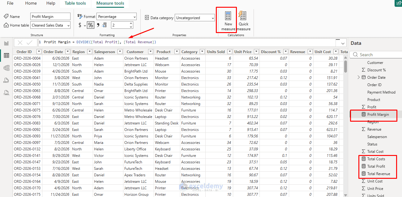The height and width of the screenshot is (197, 402).
Task: Open the Report view icon in left sidebar
Action: pyautogui.click(x=6, y=43)
